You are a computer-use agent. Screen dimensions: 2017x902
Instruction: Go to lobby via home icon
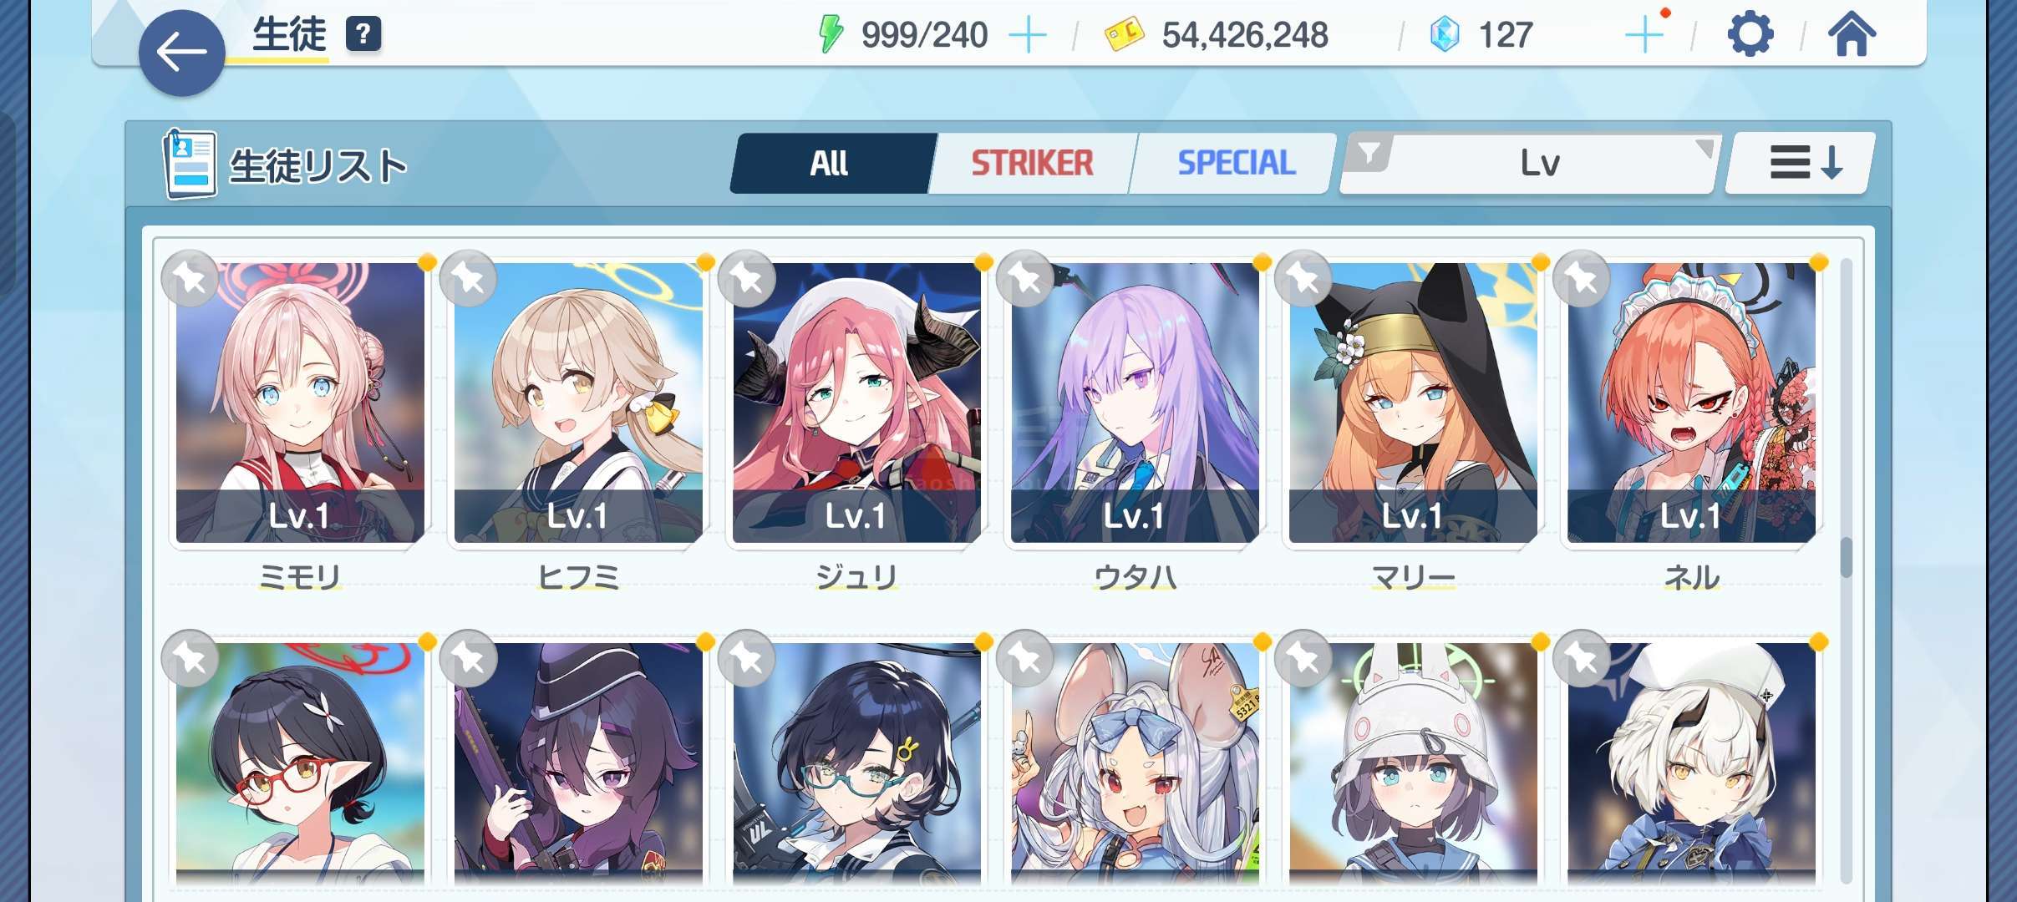point(1852,35)
